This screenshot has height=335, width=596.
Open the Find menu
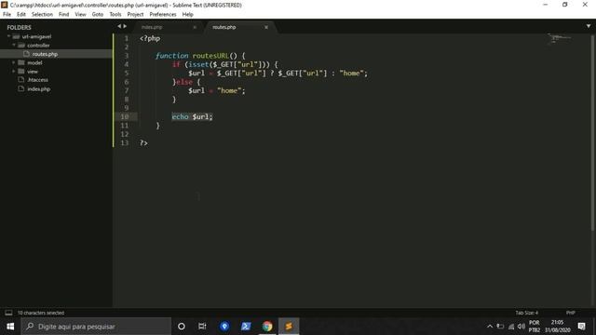63,15
